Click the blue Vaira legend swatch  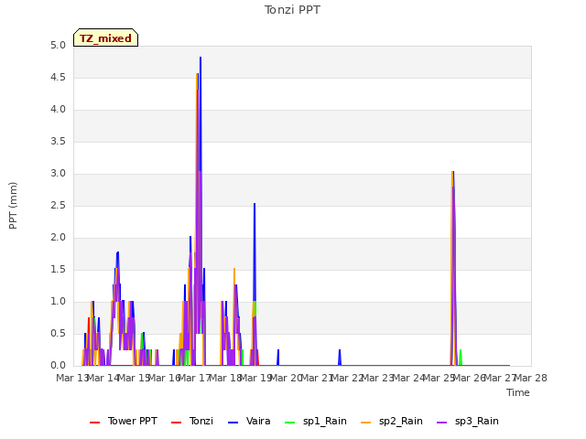click(x=233, y=423)
